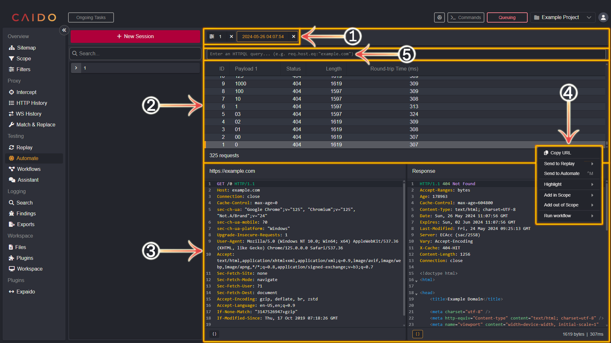Collapse the sidebar with double-chevron button
611x343 pixels.
point(64,30)
